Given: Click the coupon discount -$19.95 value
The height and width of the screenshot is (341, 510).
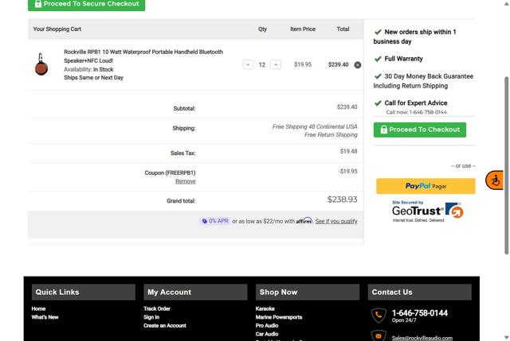Looking at the screenshot, I should 348,172.
